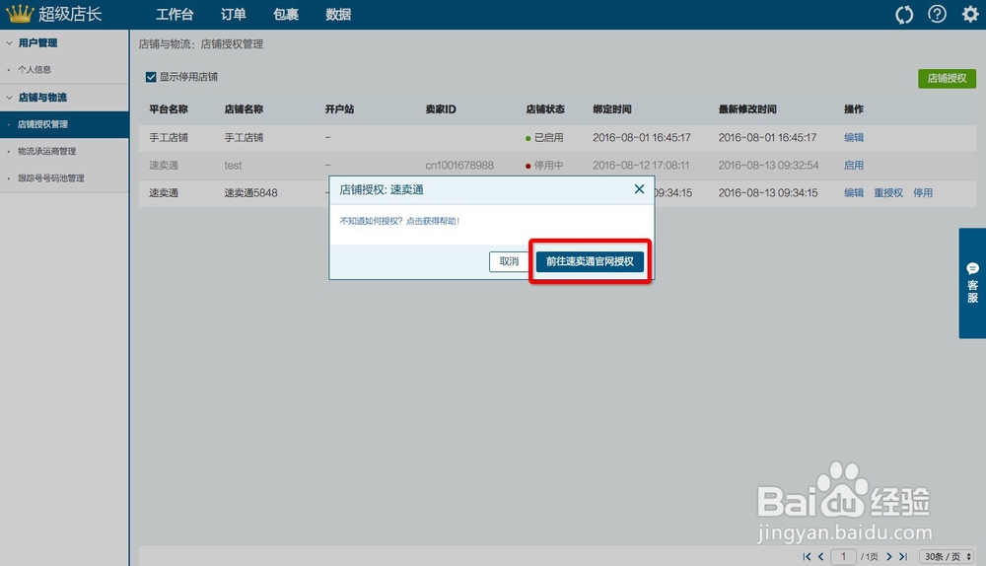Open the 包裹 top menu

point(286,15)
